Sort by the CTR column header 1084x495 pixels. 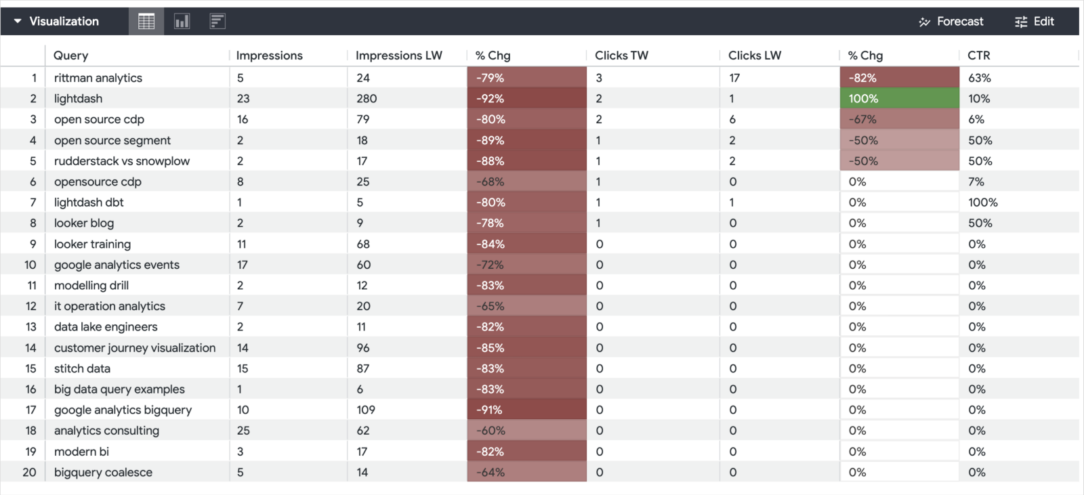pos(978,56)
